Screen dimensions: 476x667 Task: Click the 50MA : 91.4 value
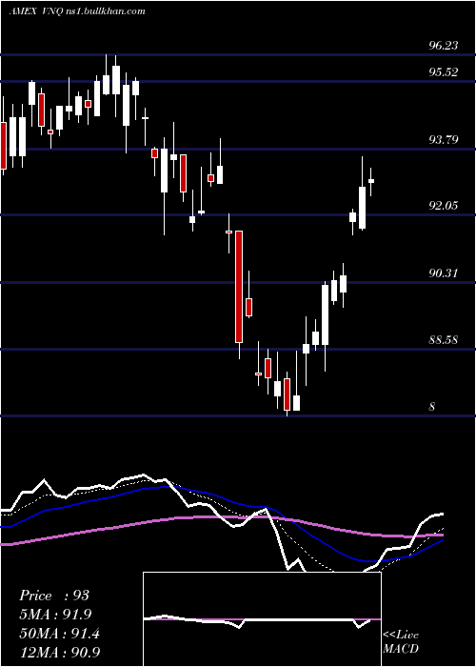pos(60,634)
